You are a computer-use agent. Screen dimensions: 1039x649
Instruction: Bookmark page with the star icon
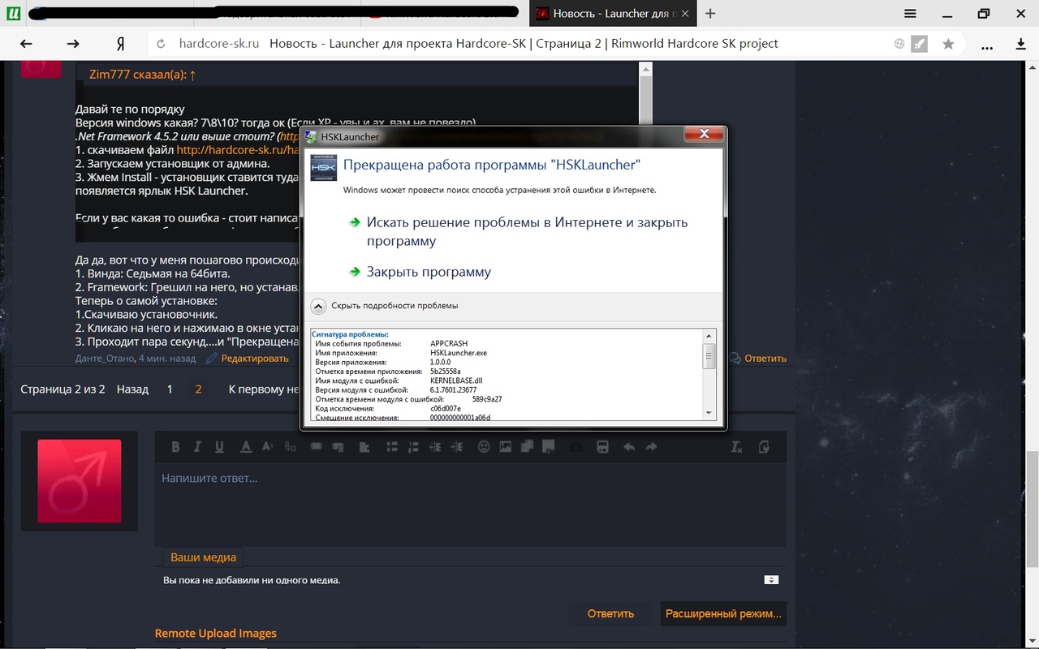(948, 44)
